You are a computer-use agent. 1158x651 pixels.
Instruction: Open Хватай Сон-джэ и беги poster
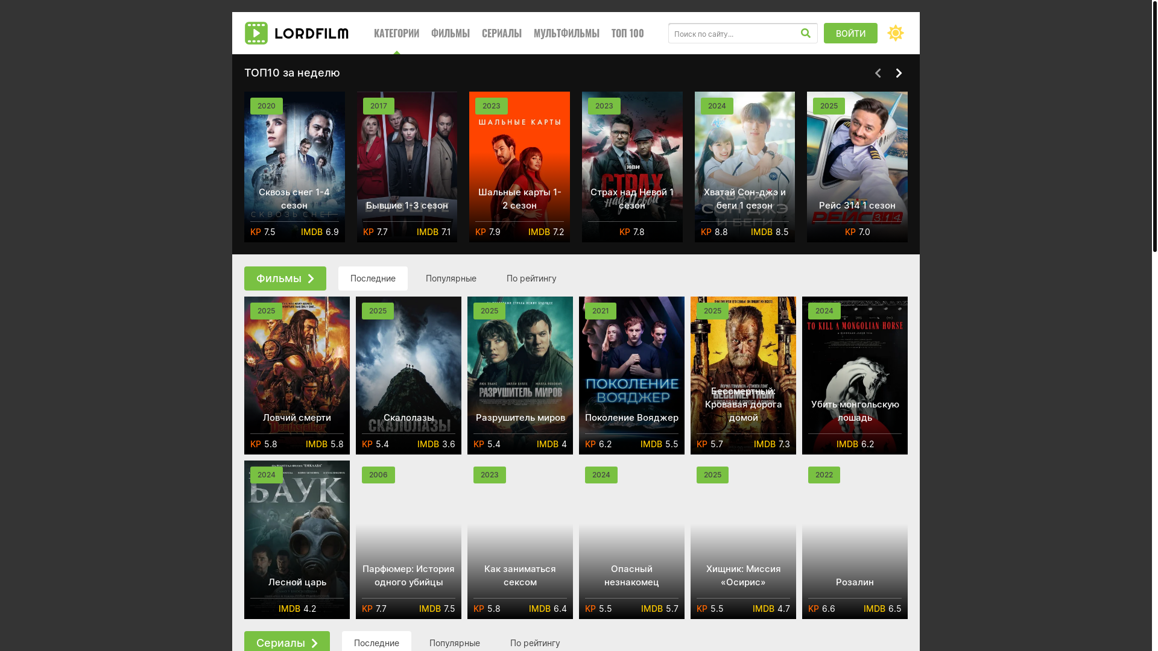[744, 167]
